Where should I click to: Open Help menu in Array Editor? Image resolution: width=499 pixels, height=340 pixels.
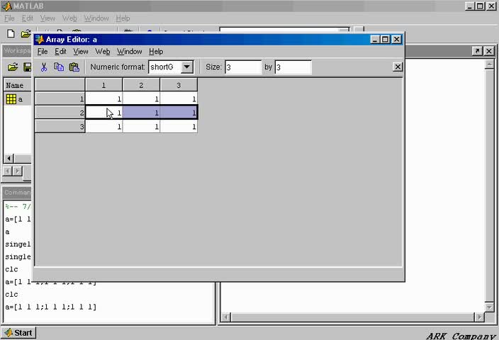pos(156,52)
